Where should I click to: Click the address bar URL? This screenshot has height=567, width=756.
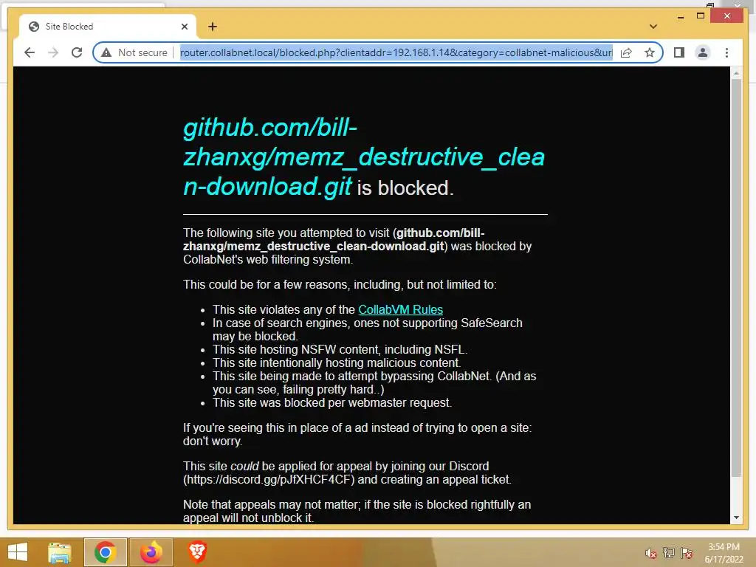(x=396, y=52)
